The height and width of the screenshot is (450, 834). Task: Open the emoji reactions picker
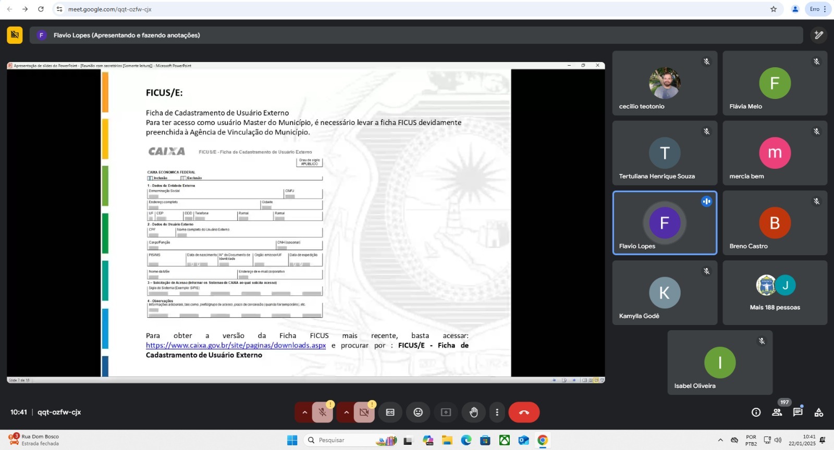(418, 413)
